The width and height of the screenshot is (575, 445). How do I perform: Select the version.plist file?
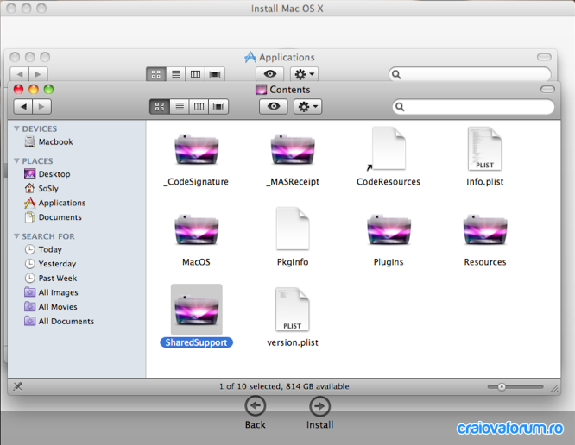[293, 310]
